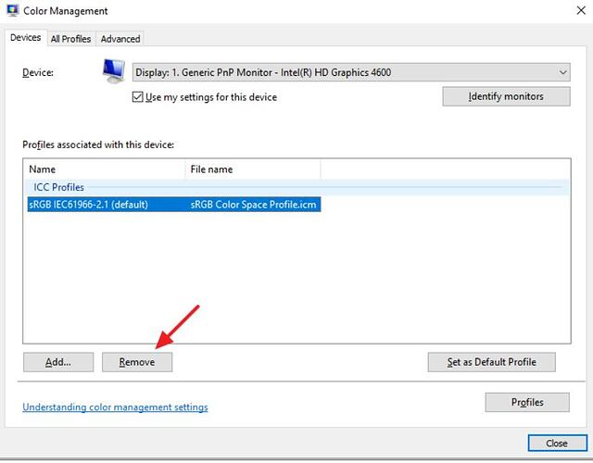
Task: Collapse the ICC Profiles group header
Action: pos(58,187)
